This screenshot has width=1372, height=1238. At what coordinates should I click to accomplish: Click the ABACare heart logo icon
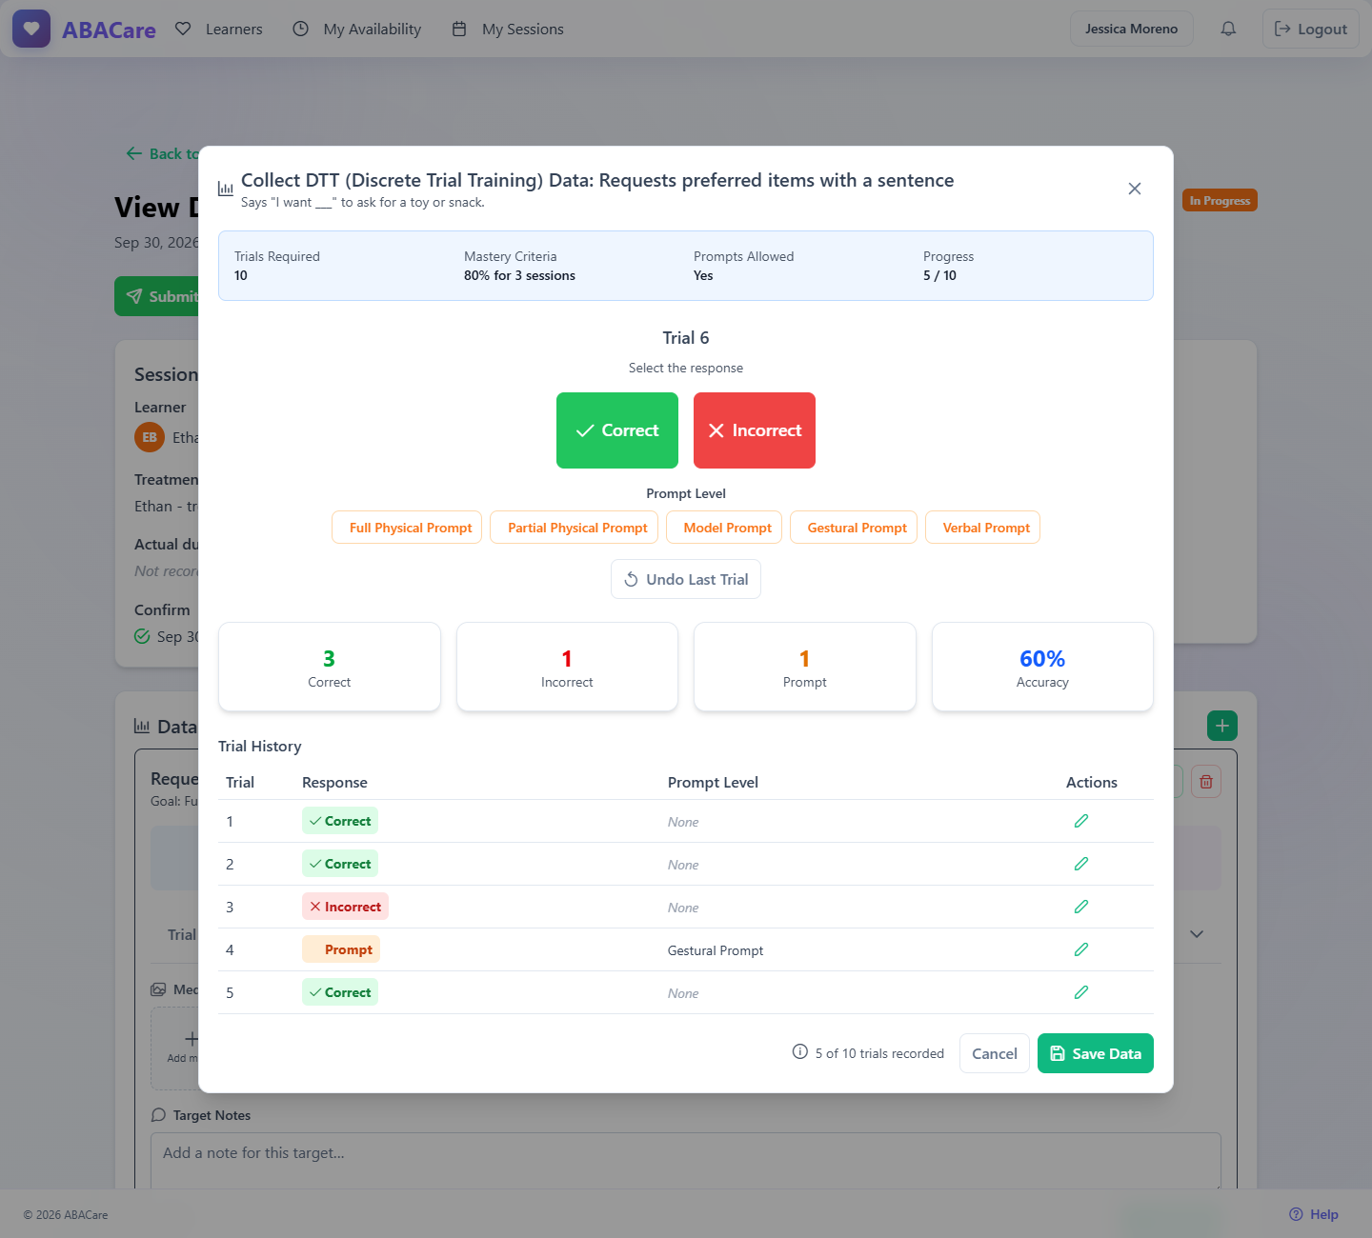(x=31, y=29)
